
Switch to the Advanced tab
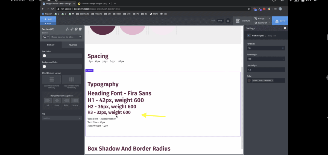73,45
